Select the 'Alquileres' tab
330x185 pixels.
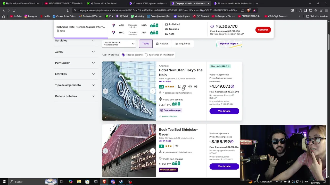(x=183, y=44)
